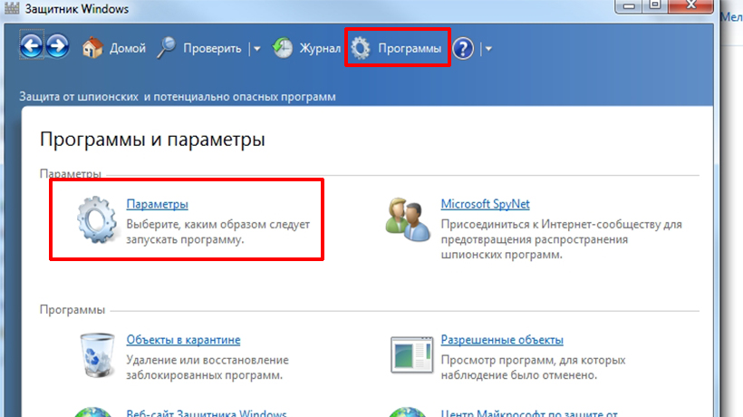The width and height of the screenshot is (743, 417).
Task: Click the two people icon for SpyNet
Action: tap(408, 220)
